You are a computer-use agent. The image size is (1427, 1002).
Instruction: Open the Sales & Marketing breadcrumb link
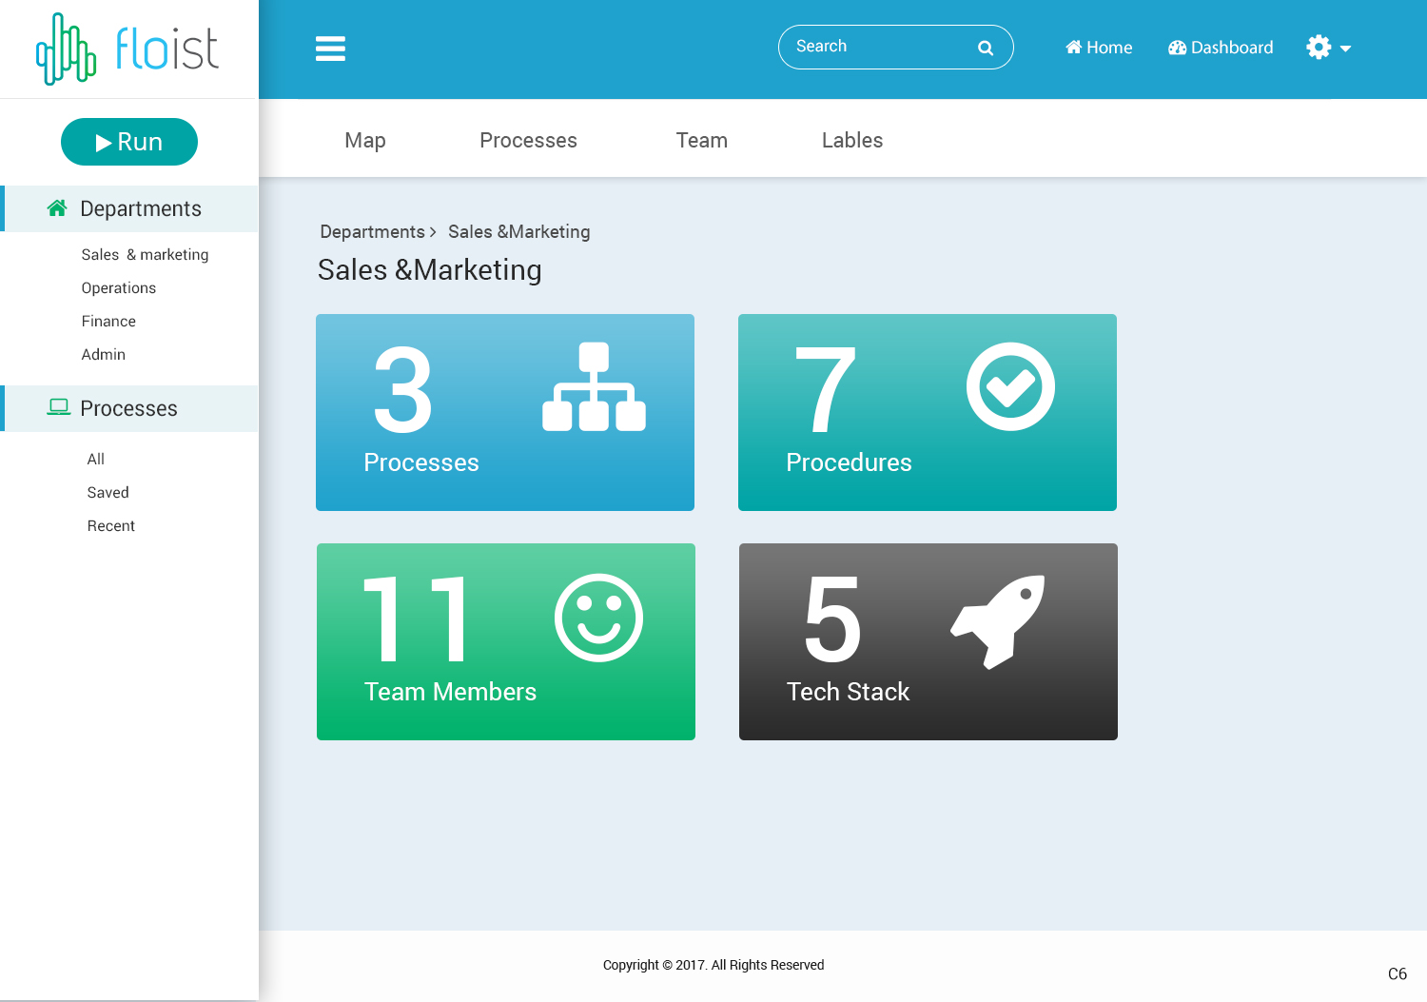click(x=518, y=231)
